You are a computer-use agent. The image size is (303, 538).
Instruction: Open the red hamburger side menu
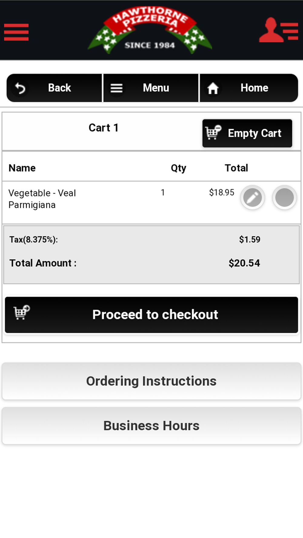click(16, 32)
